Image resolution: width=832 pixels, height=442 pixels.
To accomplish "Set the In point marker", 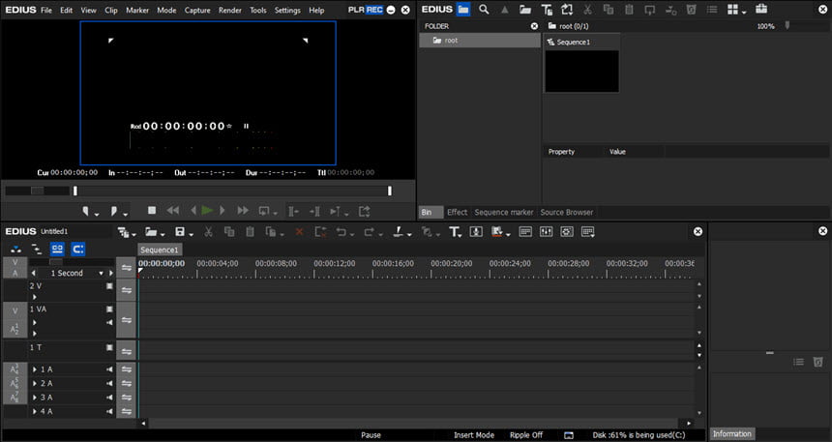I will 85,211.
